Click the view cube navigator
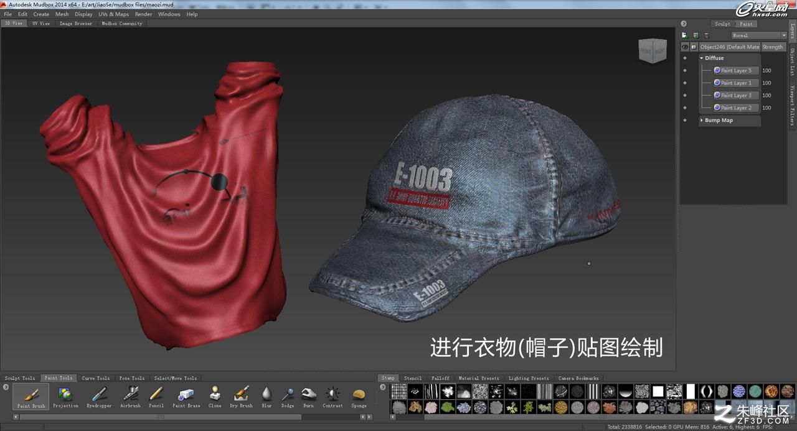The height and width of the screenshot is (431, 797). tap(653, 51)
